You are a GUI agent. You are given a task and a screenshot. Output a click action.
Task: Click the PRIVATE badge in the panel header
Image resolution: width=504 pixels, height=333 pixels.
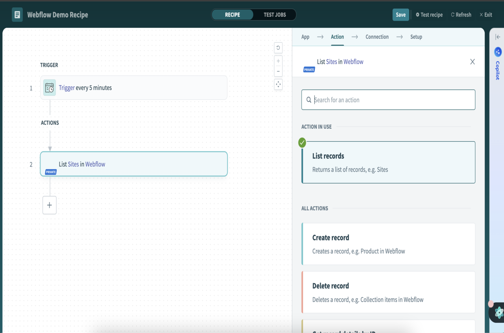tap(309, 70)
